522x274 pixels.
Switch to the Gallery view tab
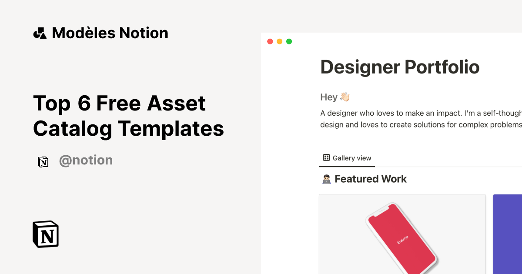347,158
